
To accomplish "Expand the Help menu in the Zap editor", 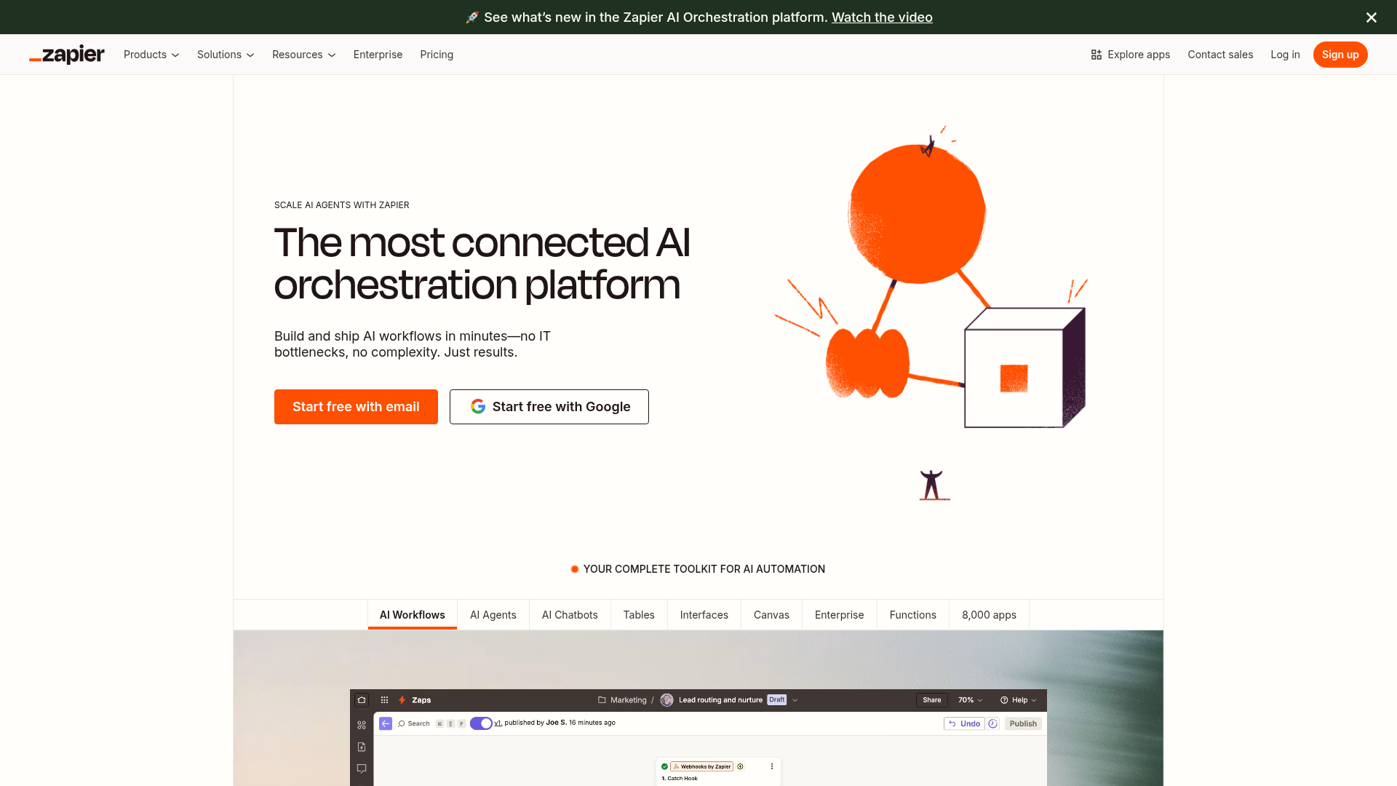I will click(1018, 699).
